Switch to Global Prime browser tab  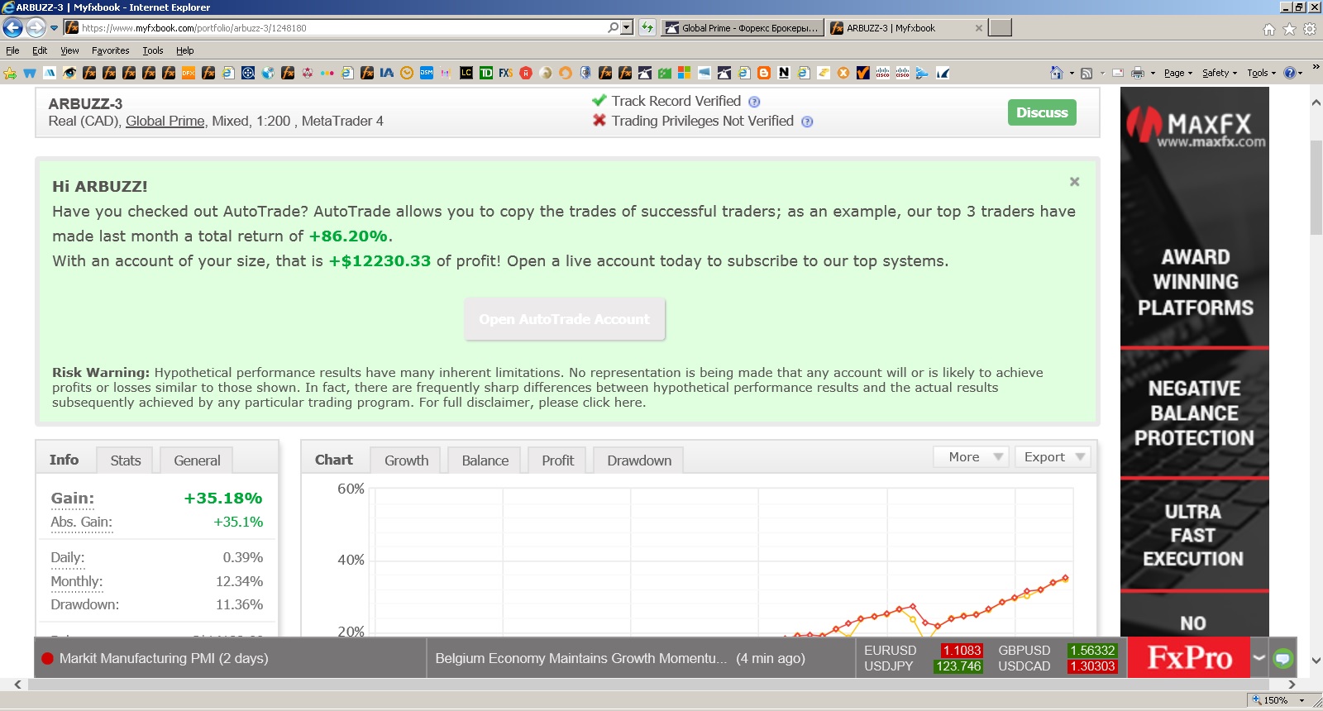(x=742, y=28)
